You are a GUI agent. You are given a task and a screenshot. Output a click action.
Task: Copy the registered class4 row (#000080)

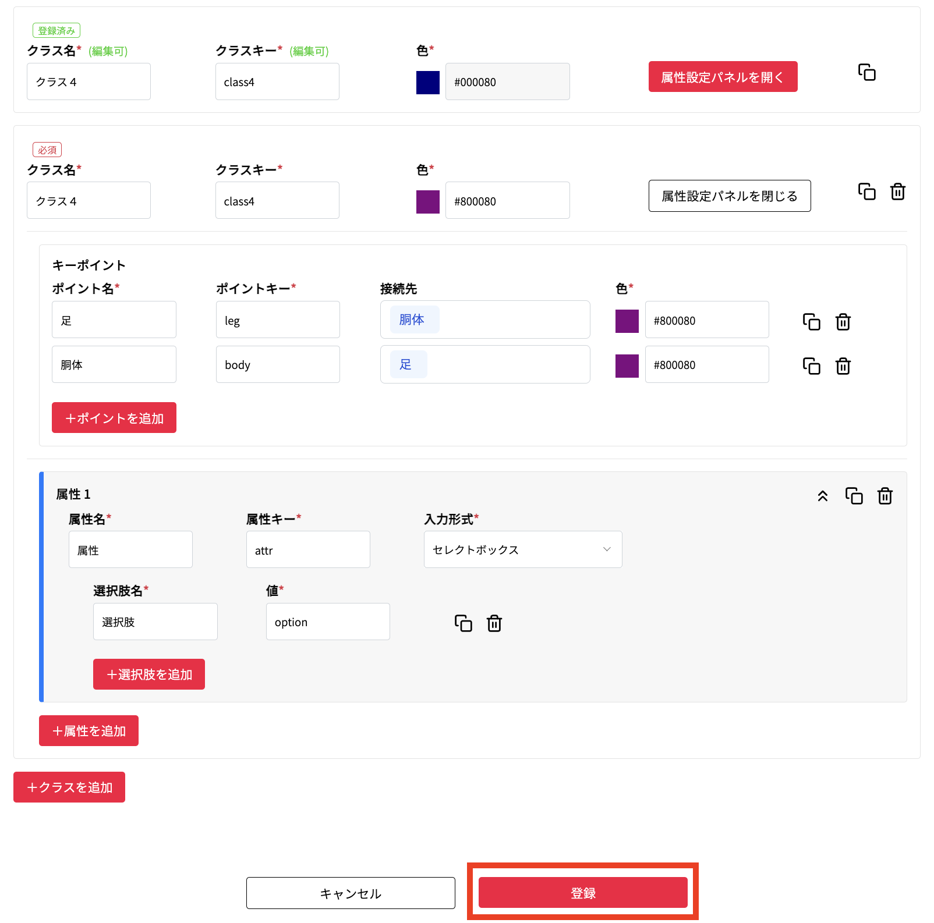pos(866,72)
